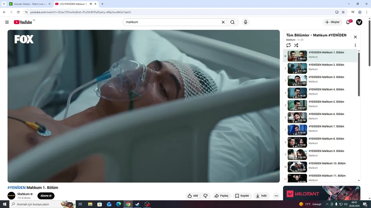Screen dimensions: 371x208
Task: Click Oluştur create button
Action: point(333,22)
